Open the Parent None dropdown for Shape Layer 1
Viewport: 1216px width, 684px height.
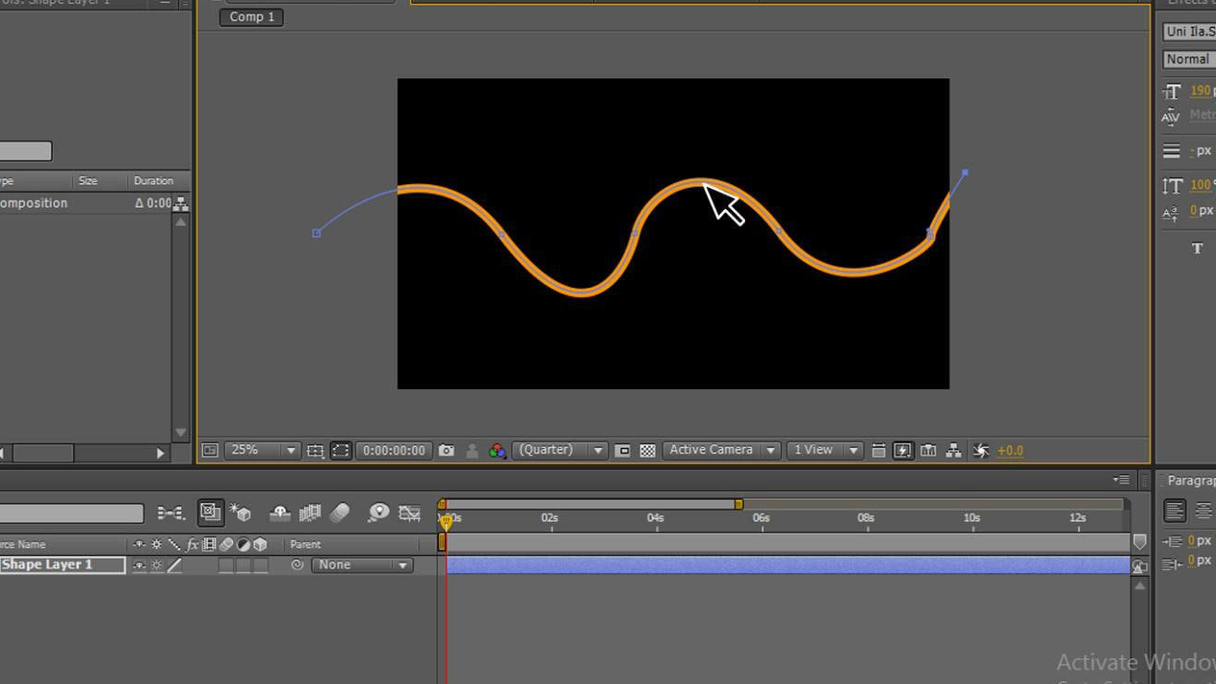pyautogui.click(x=362, y=565)
